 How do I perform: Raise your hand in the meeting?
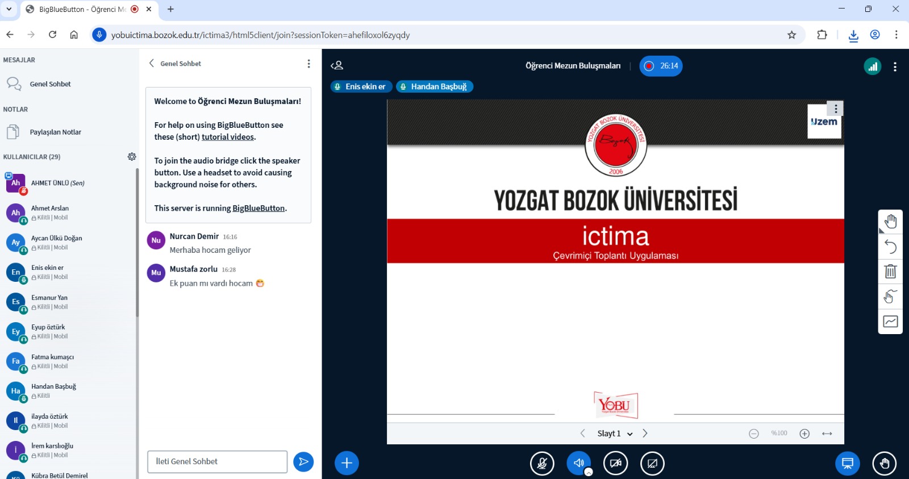[884, 463]
